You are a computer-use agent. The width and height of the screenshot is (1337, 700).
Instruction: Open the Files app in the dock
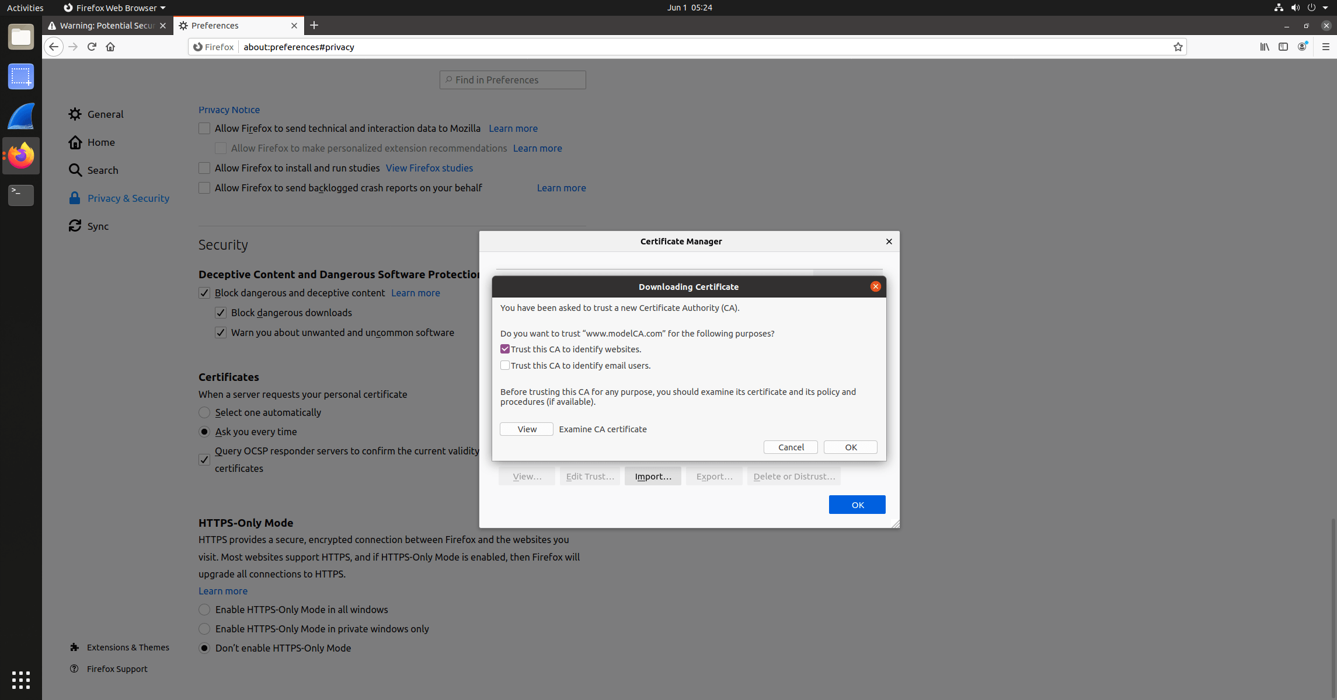21,37
